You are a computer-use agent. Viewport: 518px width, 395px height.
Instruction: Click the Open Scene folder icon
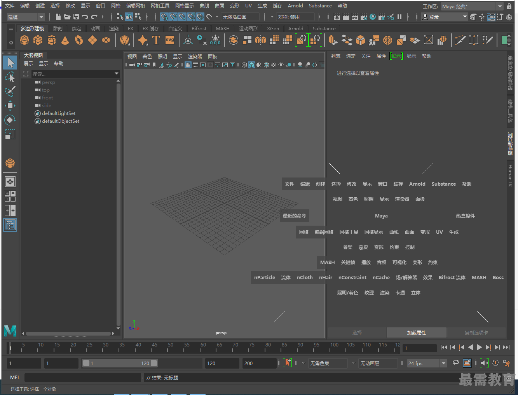click(x=67, y=17)
